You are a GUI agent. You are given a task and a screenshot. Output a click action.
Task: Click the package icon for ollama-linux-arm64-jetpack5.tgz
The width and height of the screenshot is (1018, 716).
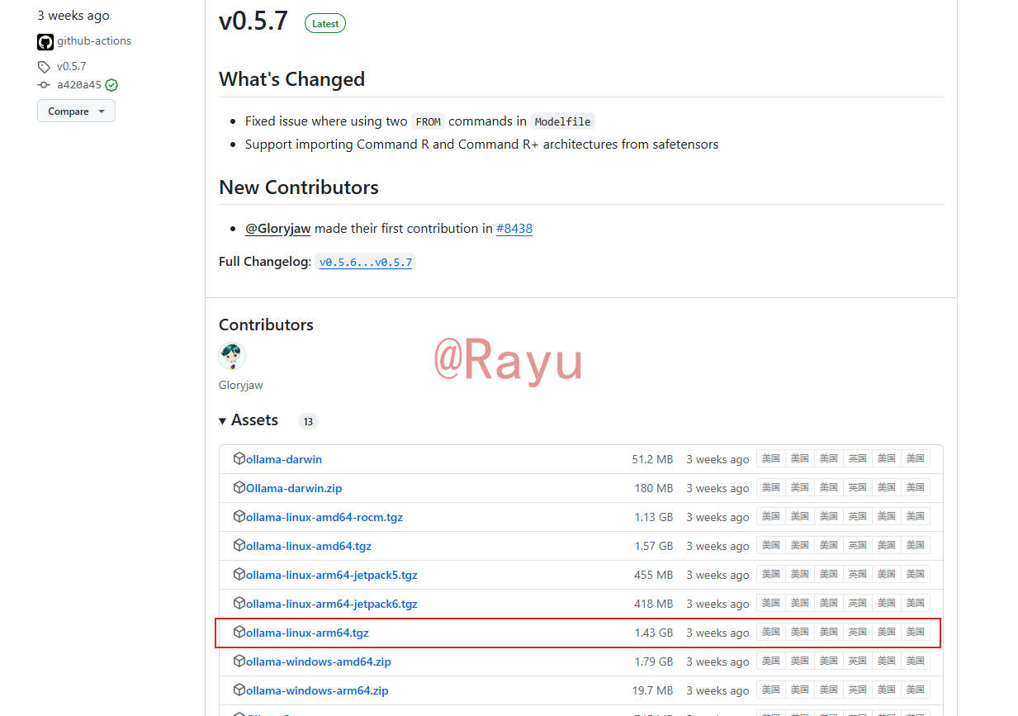tap(239, 574)
